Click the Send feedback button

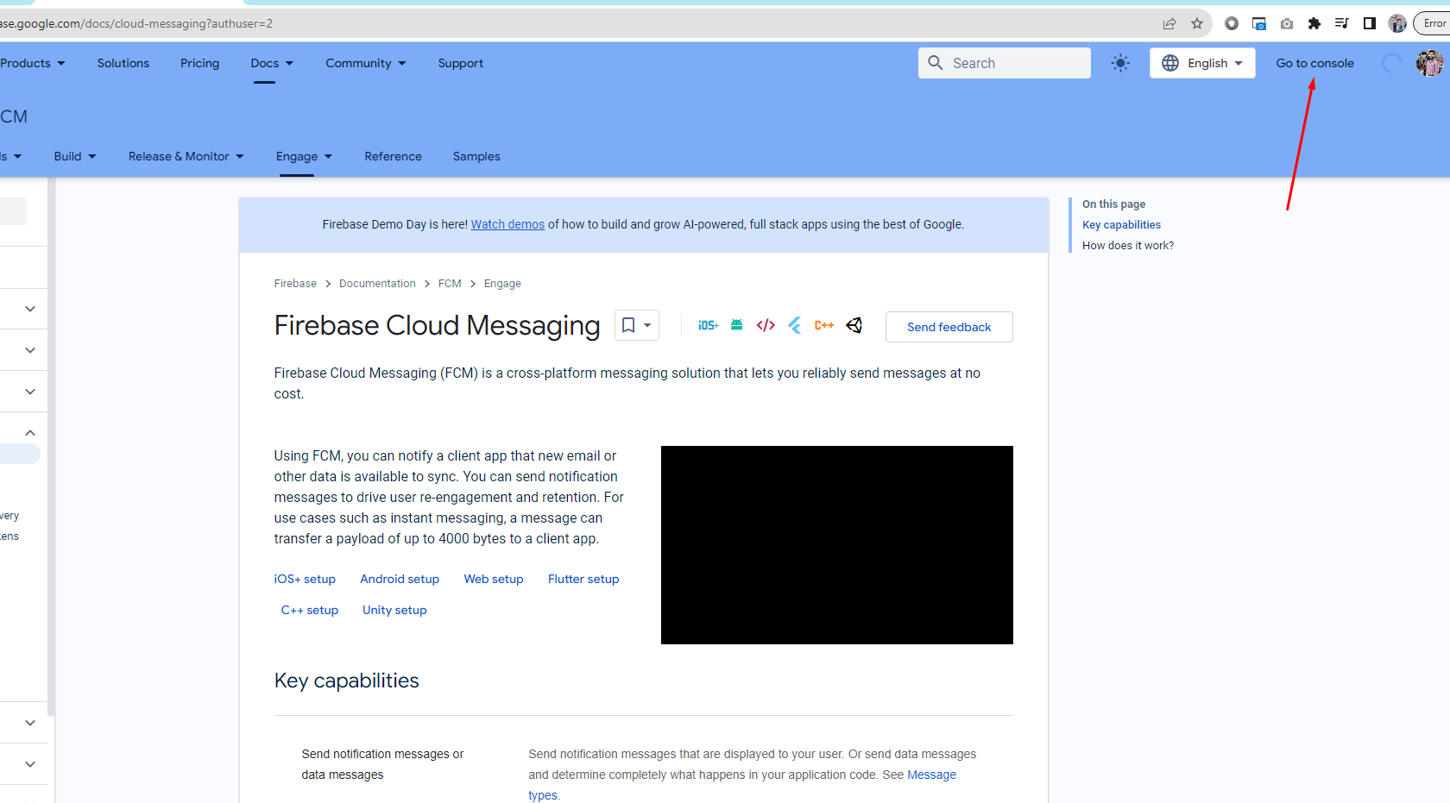click(x=949, y=327)
